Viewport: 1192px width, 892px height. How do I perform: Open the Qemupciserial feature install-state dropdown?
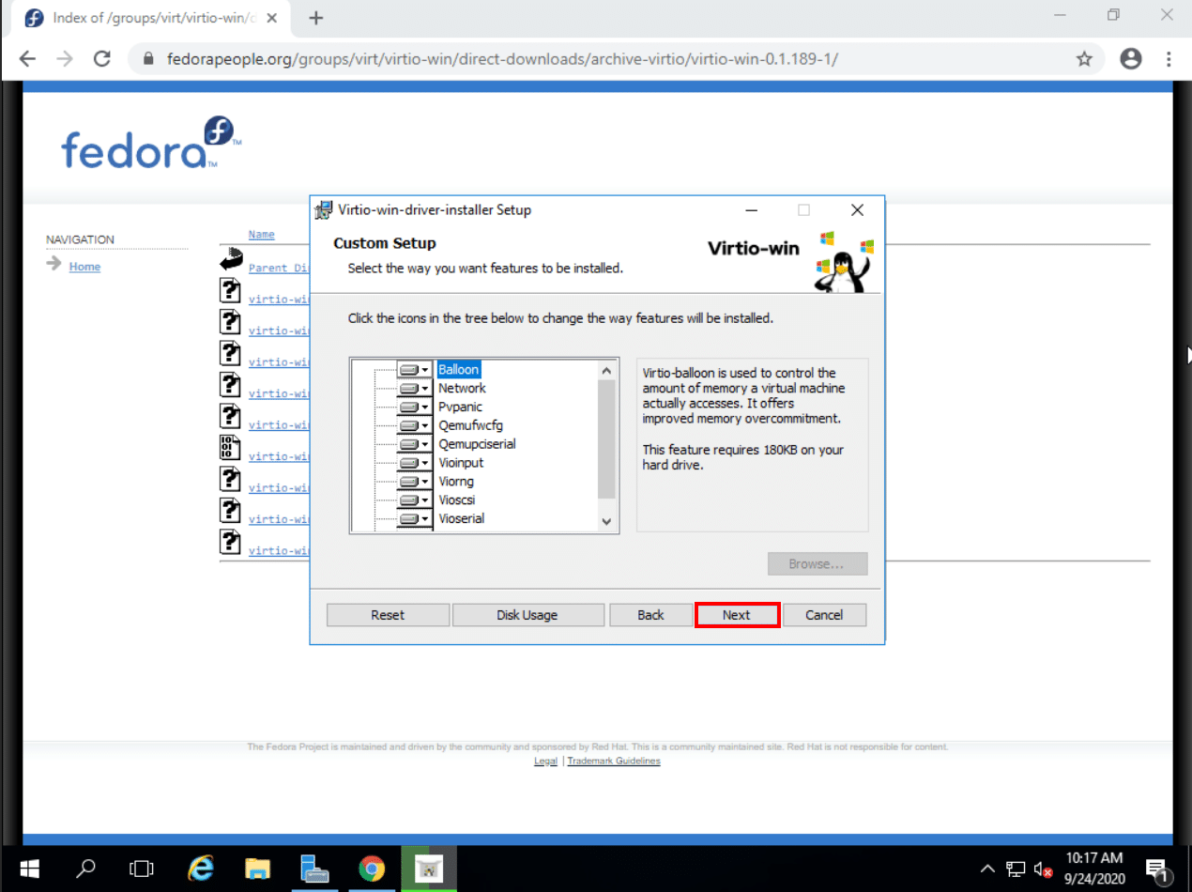(415, 444)
